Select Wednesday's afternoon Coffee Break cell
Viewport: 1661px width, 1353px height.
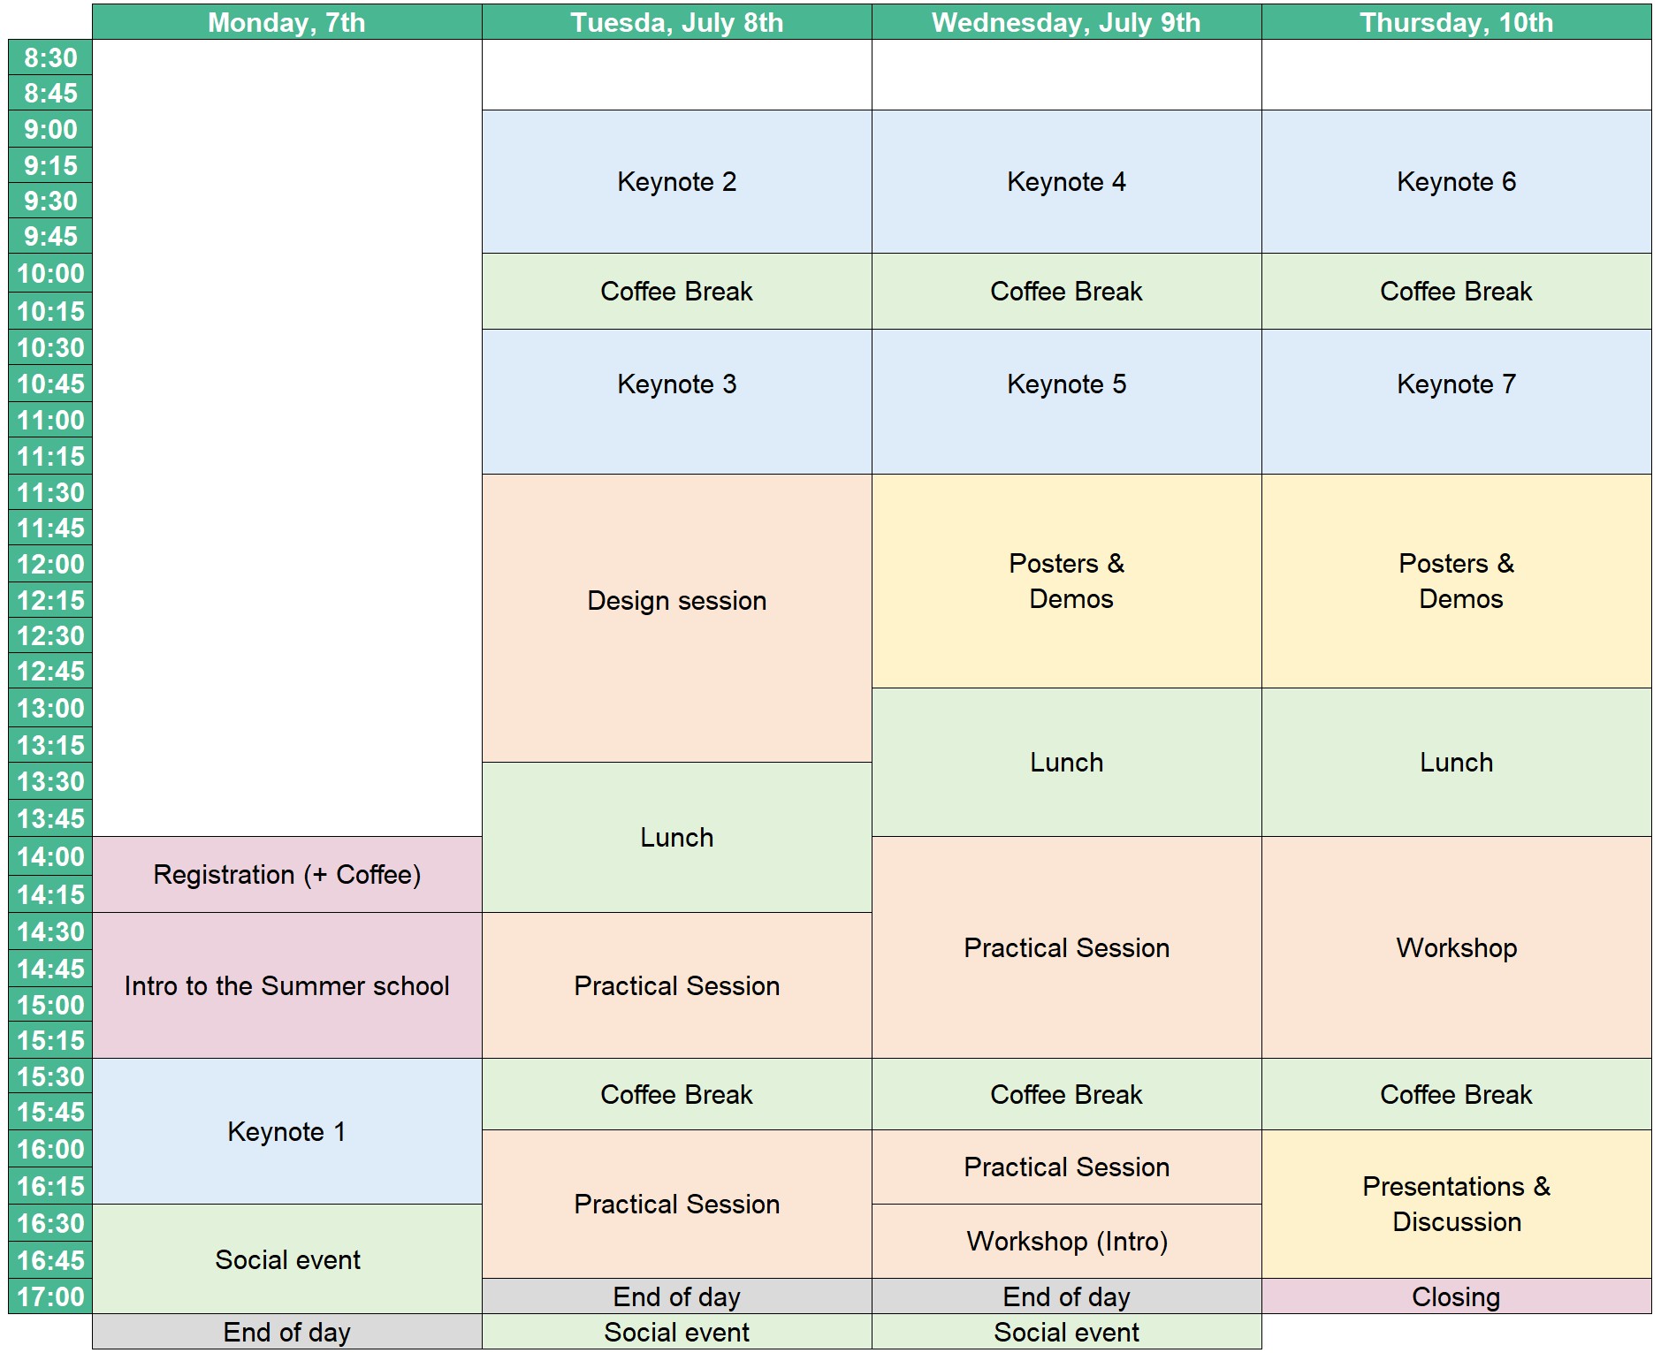click(x=1067, y=1094)
